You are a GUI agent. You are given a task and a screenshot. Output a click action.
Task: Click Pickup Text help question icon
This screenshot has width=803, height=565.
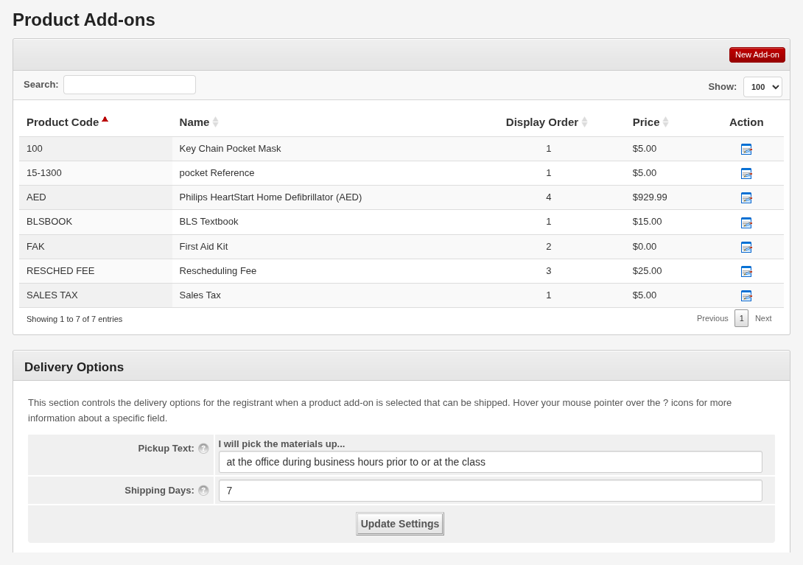coord(203,449)
